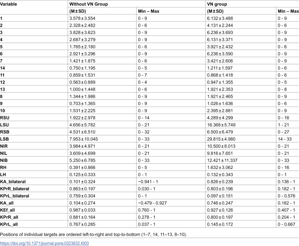The width and height of the screenshot is (299, 246).
Task: Click the Variable column header
Action: click(x=8, y=4)
